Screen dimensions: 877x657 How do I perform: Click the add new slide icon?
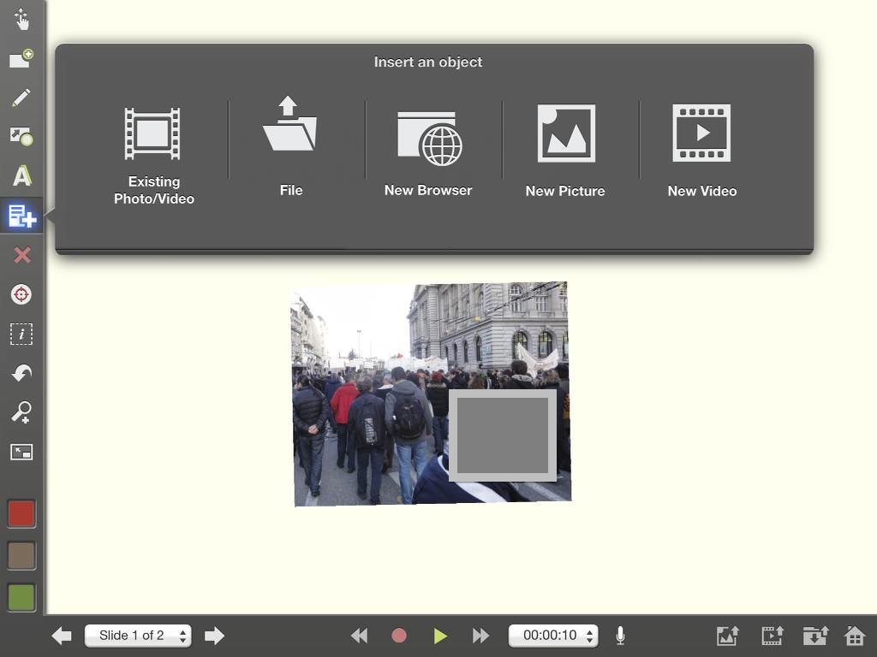pos(21,59)
